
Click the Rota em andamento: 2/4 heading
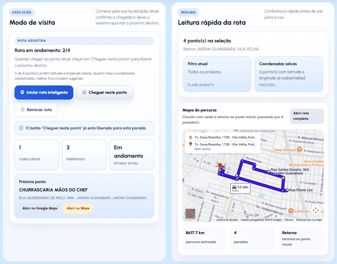coord(42,50)
